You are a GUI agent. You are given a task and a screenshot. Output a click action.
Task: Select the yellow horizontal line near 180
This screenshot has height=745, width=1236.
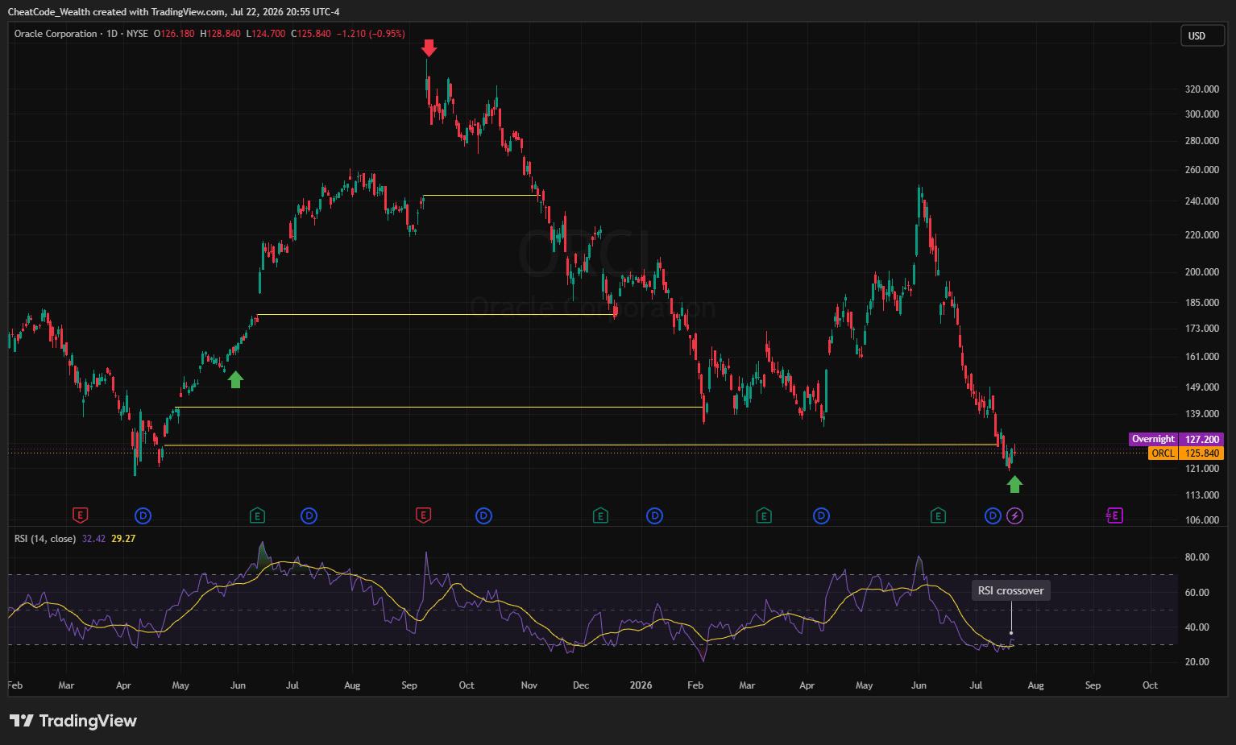[x=436, y=315]
